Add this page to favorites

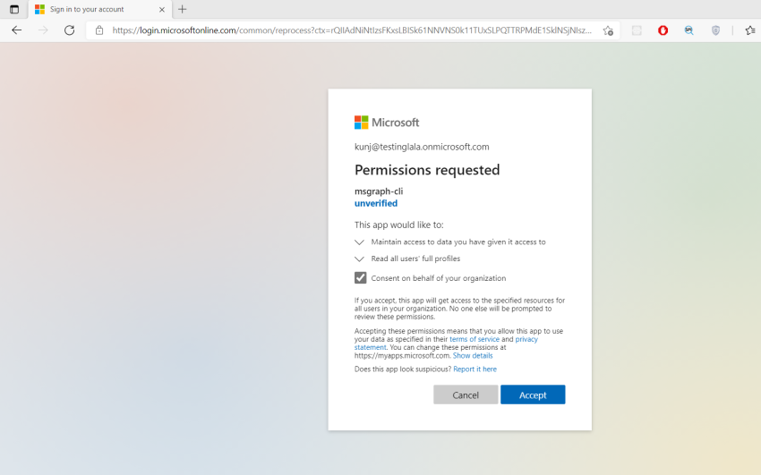[608, 30]
